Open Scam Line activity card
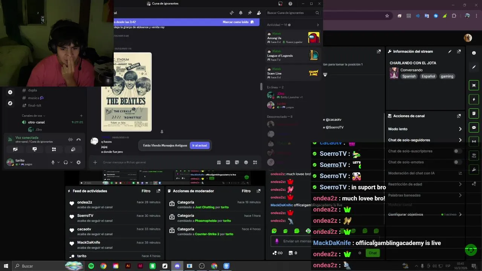482x271 pixels. 293,73
